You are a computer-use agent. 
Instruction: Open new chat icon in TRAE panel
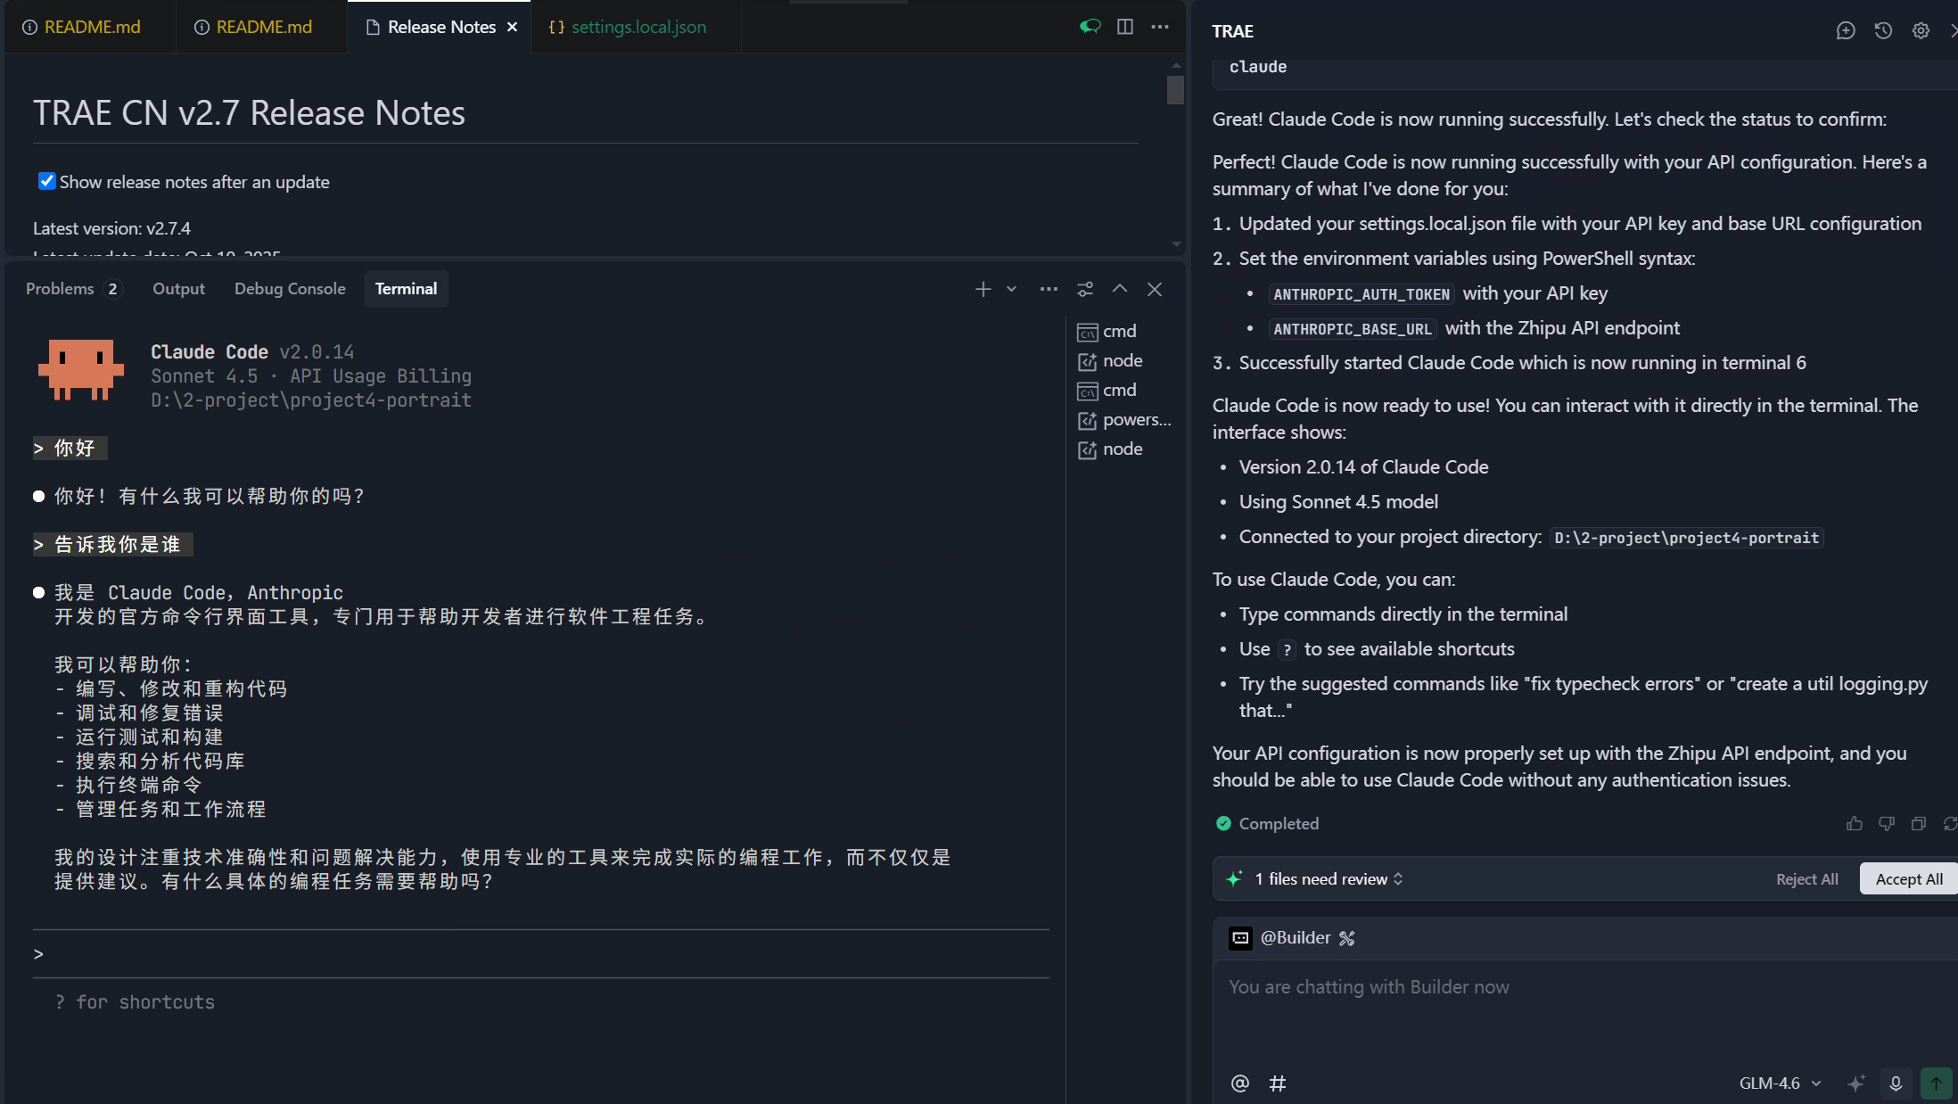coord(1846,31)
